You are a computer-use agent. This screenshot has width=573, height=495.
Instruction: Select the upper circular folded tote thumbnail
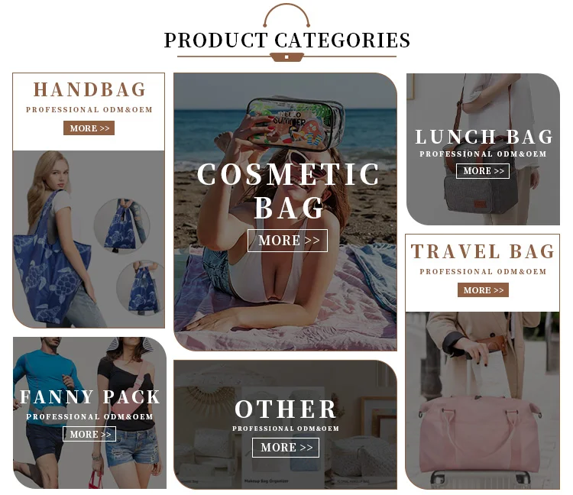coord(122,226)
